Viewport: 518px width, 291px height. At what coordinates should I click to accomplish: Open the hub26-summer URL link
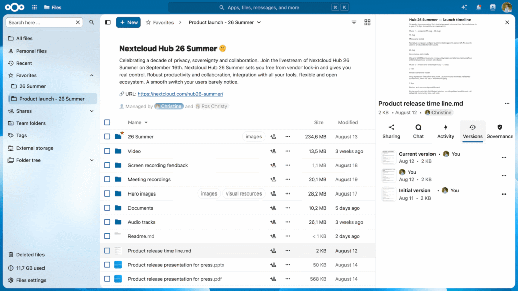180,94
